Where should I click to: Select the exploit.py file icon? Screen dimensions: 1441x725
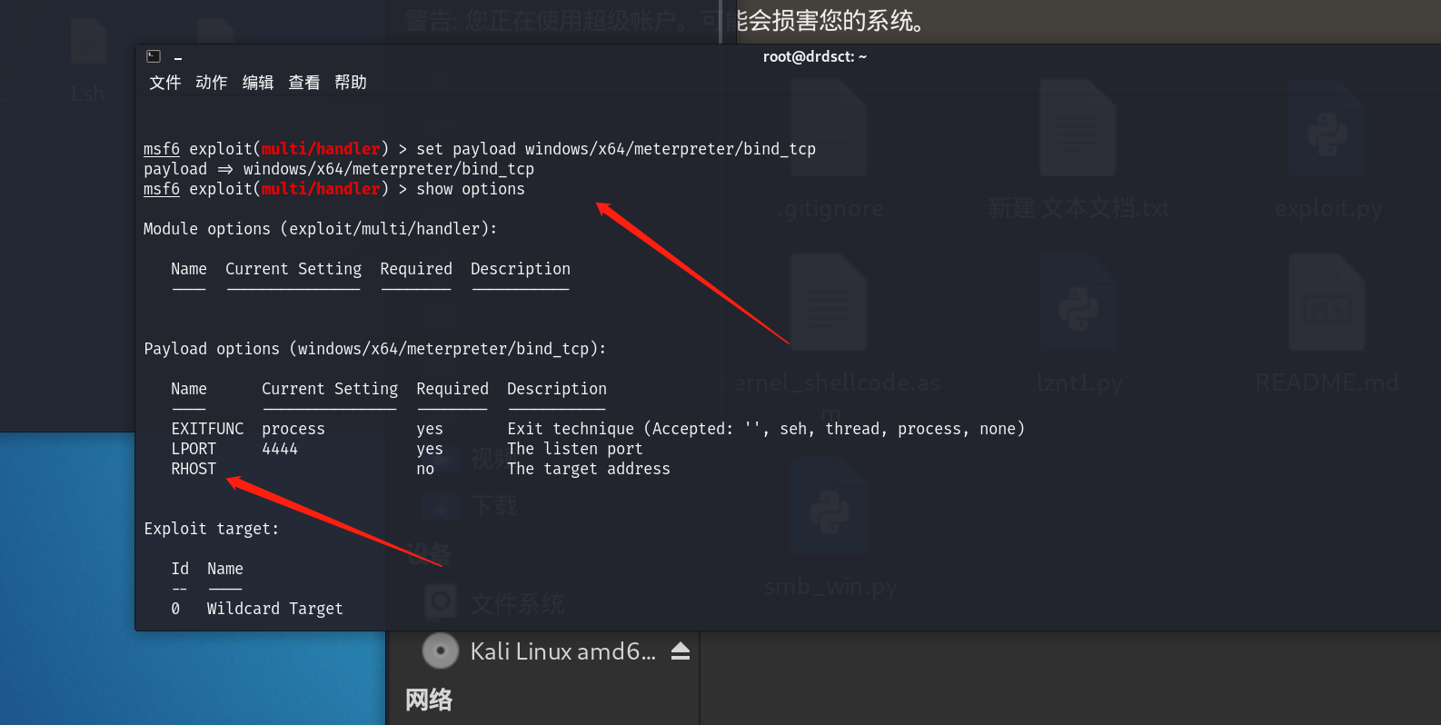(1328, 127)
